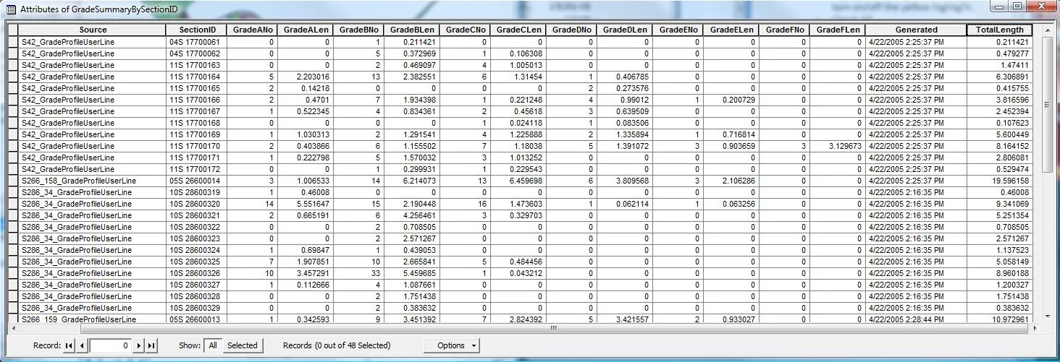The height and width of the screenshot is (362, 1060).
Task: Select the GradeBLen column header
Action: [x=411, y=30]
